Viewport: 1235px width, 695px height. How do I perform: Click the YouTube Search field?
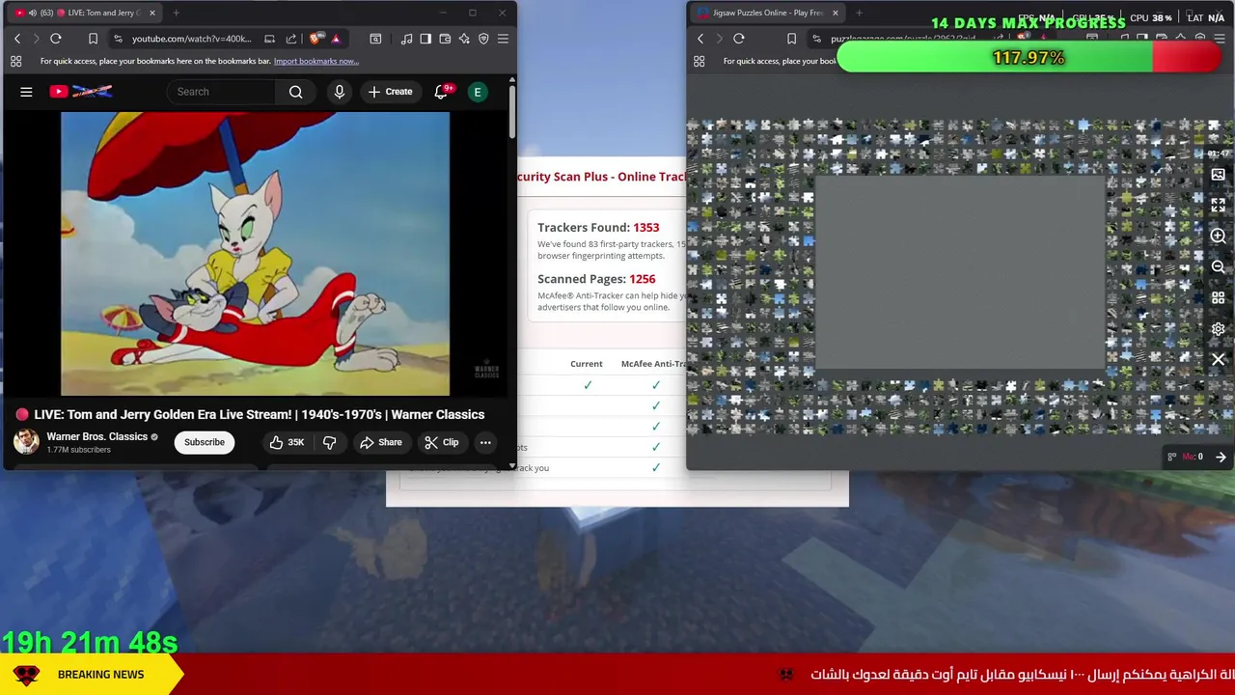click(221, 92)
